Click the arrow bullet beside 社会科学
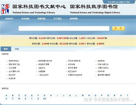Screen dimensions: 136x105 coord(7,79)
